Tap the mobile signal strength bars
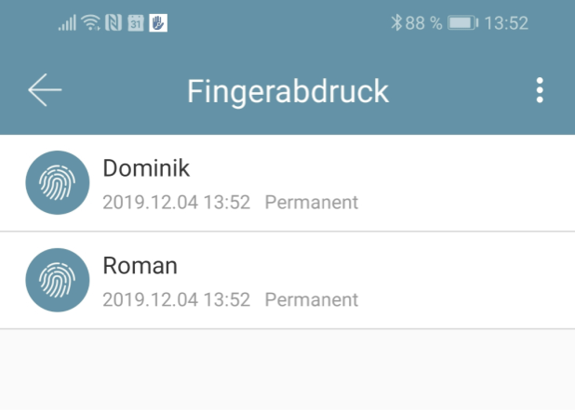Image resolution: width=575 pixels, height=410 pixels. coord(67,22)
